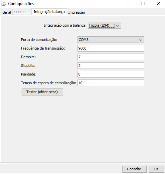Open the Filizola (IDM) scale combo box
The height and width of the screenshot is (174, 165).
(104, 25)
